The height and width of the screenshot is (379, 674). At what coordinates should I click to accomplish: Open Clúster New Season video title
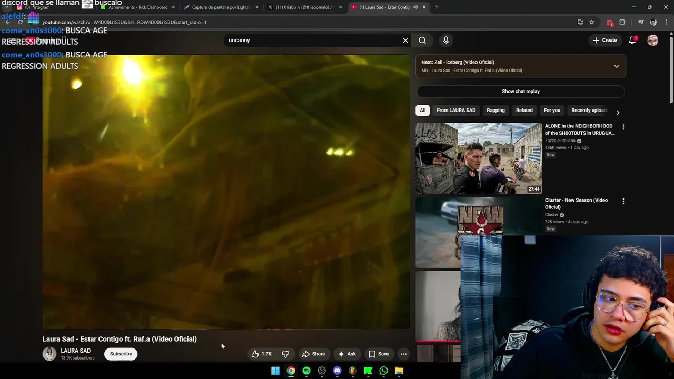[x=576, y=203]
